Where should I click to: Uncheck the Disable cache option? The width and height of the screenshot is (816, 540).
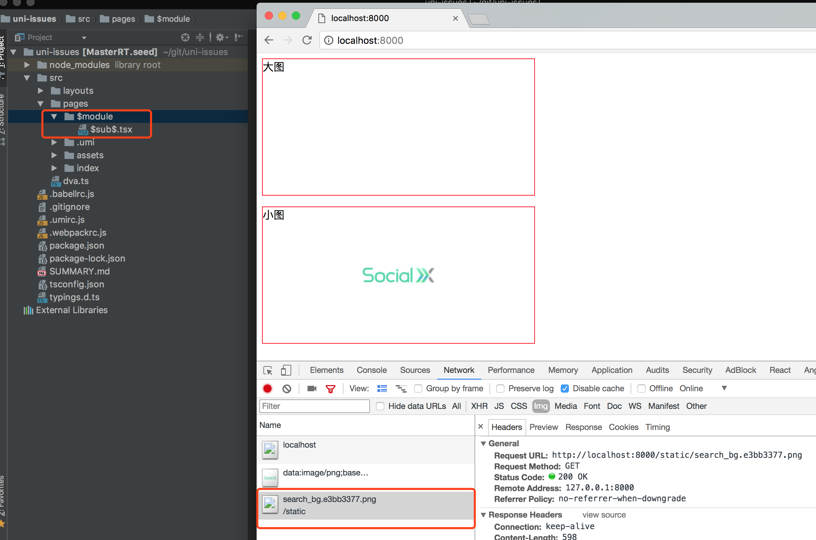[565, 389]
